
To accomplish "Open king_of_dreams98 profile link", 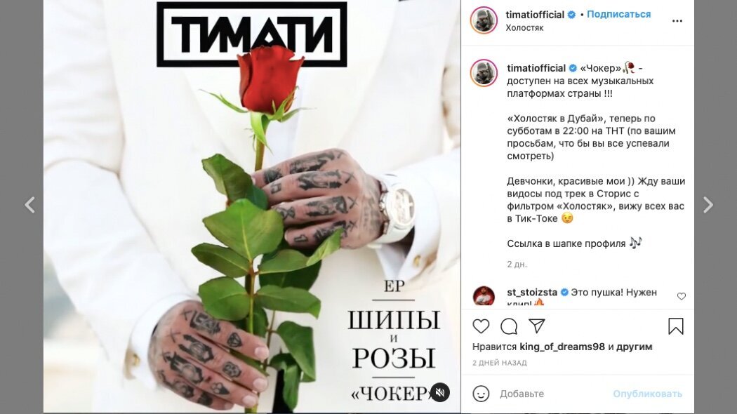I will point(562,347).
